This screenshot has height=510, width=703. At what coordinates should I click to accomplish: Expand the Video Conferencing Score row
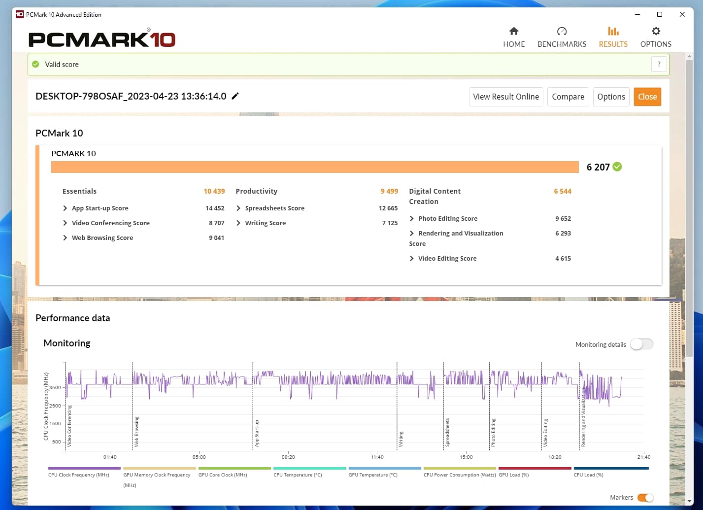65,223
